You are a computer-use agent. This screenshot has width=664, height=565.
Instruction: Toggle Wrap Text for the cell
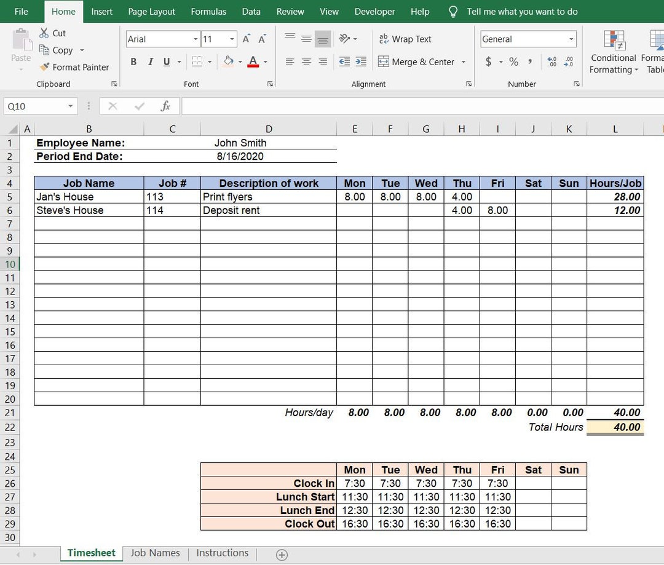coord(405,39)
